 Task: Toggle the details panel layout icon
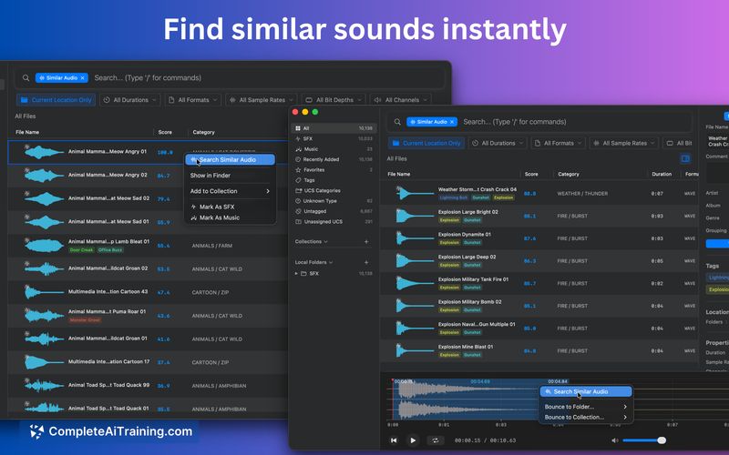(685, 158)
